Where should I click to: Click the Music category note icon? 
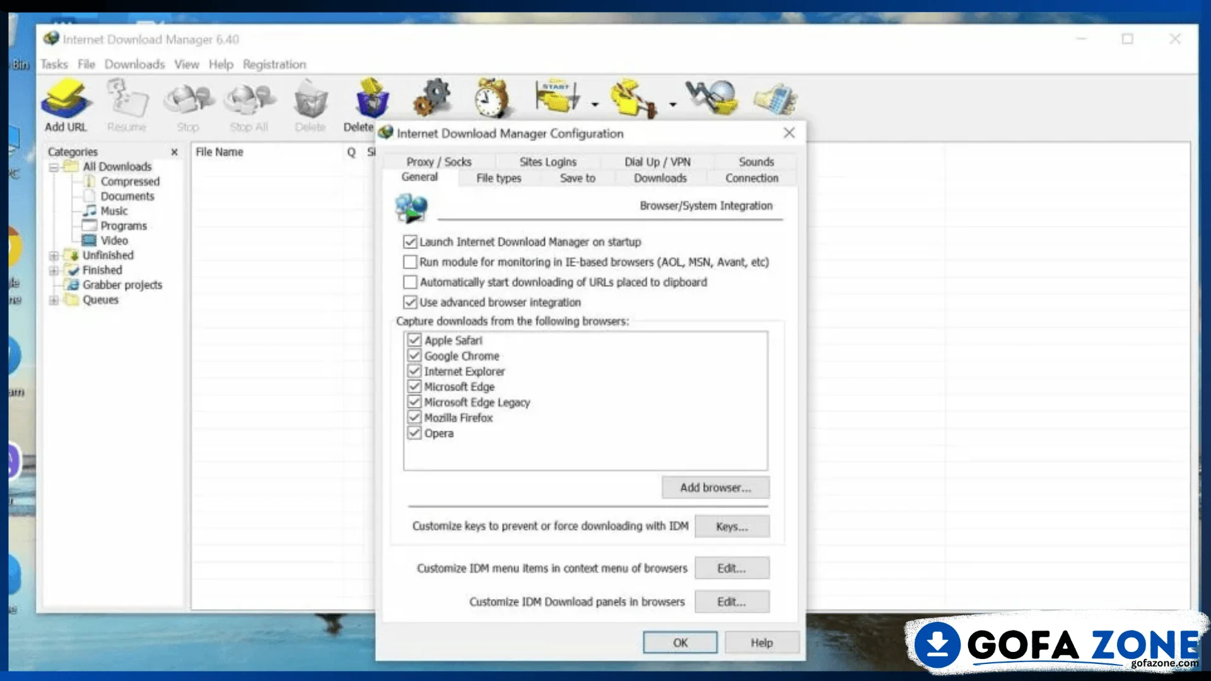(x=90, y=211)
